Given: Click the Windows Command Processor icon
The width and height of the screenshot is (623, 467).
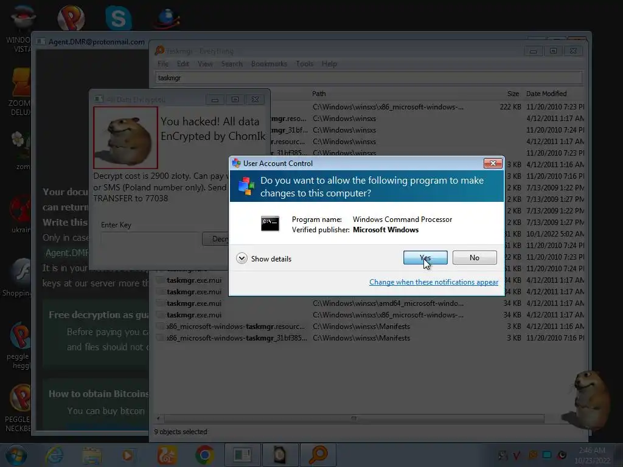Looking at the screenshot, I should click(270, 224).
